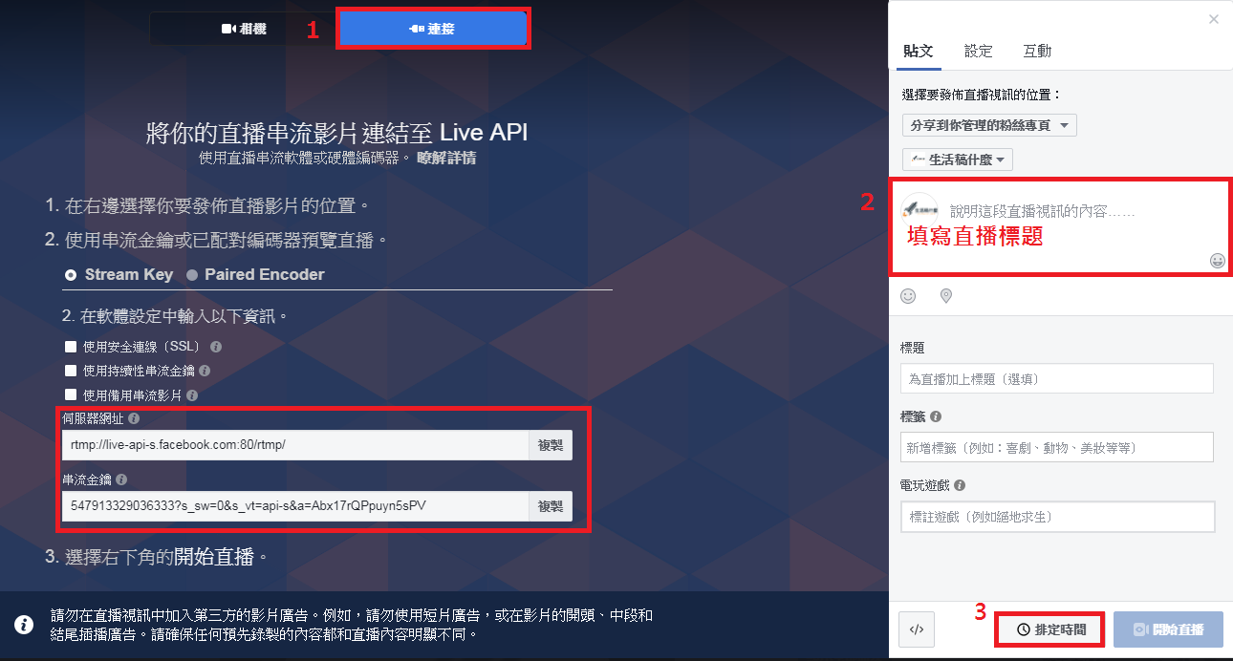Image resolution: width=1233 pixels, height=661 pixels.
Task: Click the embed code icon button
Action: click(916, 629)
